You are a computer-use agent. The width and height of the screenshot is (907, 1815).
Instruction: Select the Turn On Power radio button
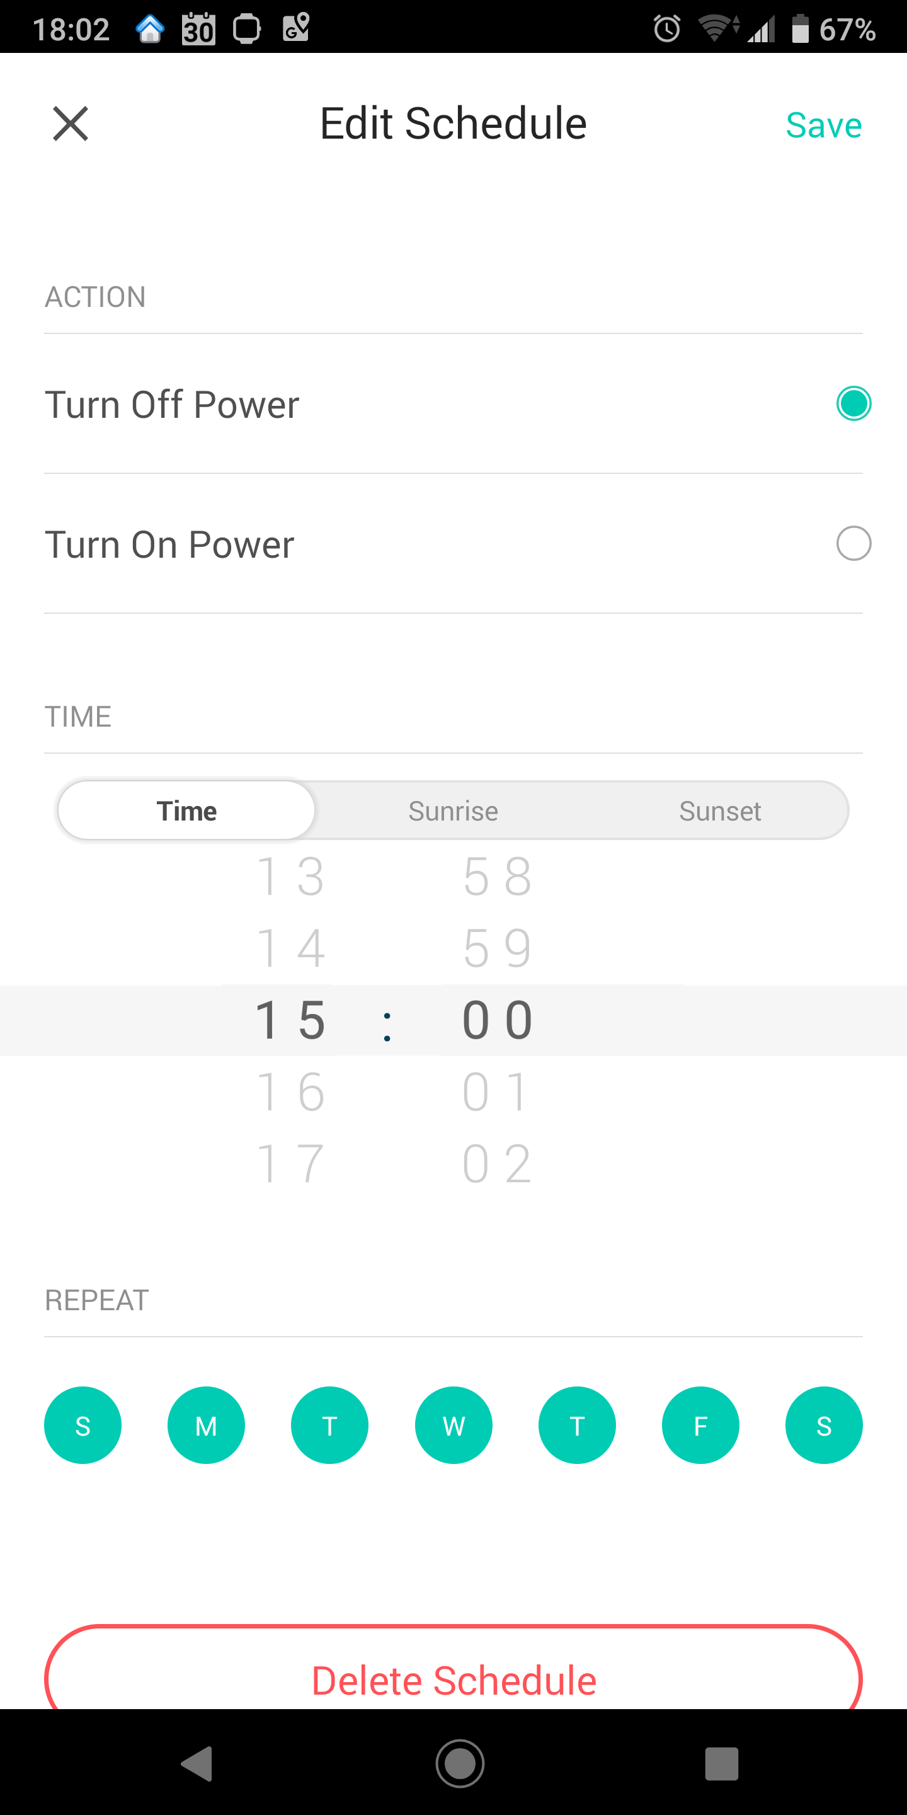coord(853,544)
